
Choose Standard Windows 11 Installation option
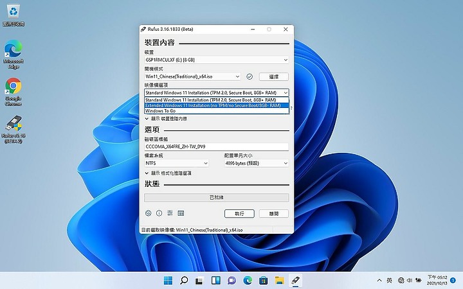217,100
